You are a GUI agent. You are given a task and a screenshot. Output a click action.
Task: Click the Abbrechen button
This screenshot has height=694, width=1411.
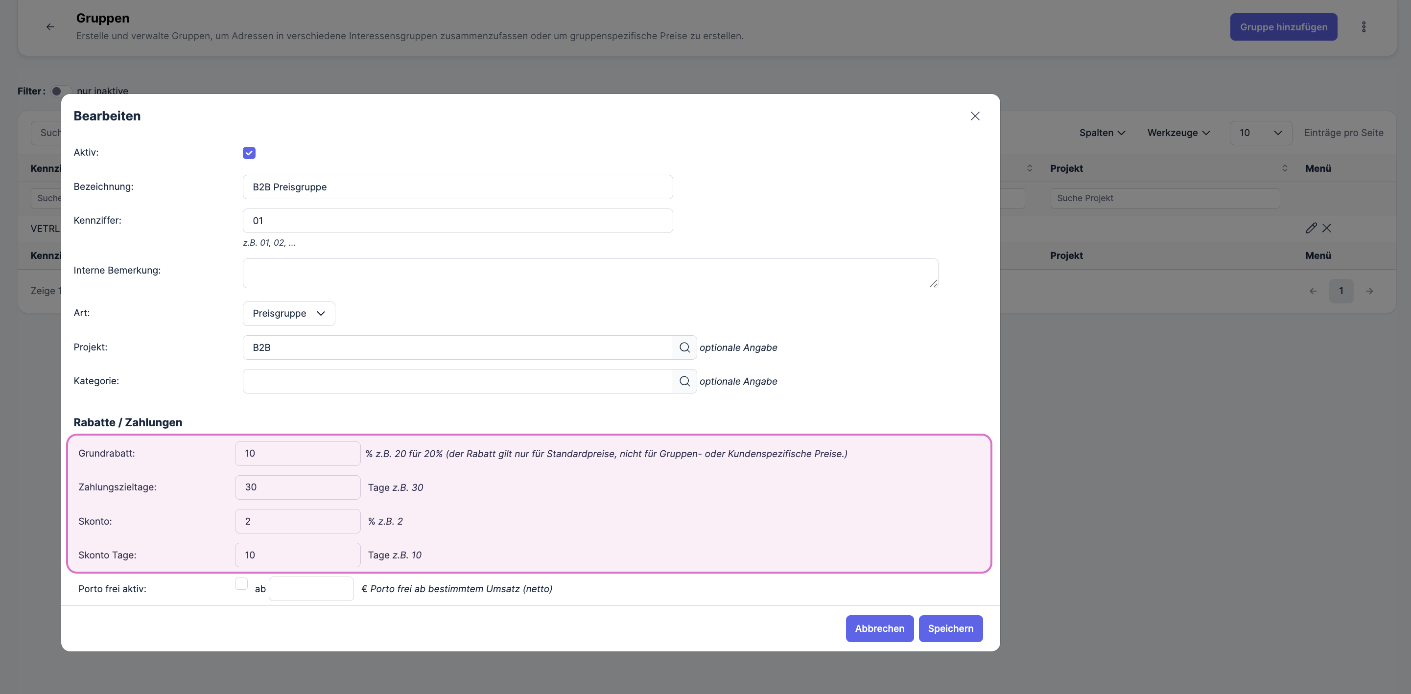click(879, 628)
